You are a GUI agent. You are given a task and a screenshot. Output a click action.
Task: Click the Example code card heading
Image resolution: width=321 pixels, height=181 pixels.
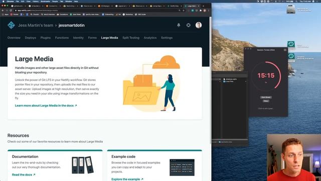click(x=123, y=156)
